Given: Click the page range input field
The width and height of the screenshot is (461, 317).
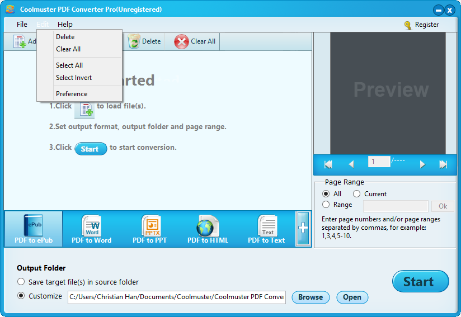Looking at the screenshot, I should pos(396,206).
